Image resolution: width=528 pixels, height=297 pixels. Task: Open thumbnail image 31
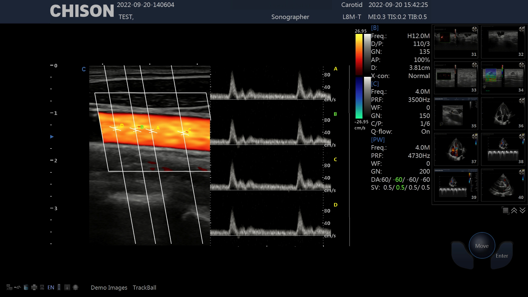[456, 42]
